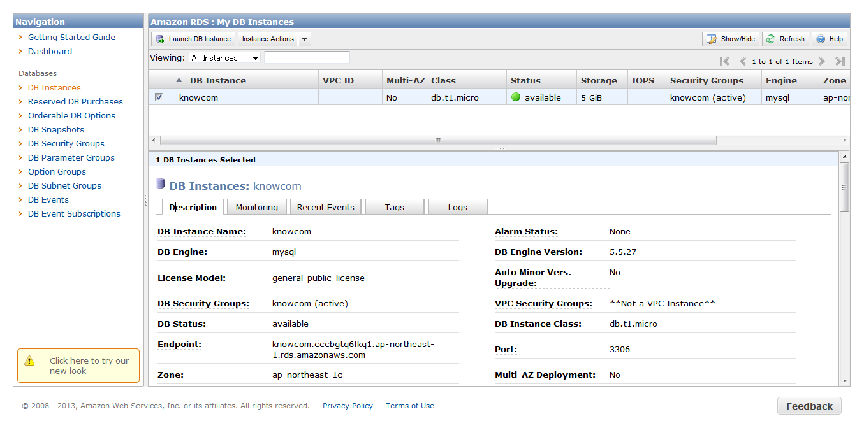
Task: Open the Viewing All Instances dropdown
Action: tap(224, 58)
